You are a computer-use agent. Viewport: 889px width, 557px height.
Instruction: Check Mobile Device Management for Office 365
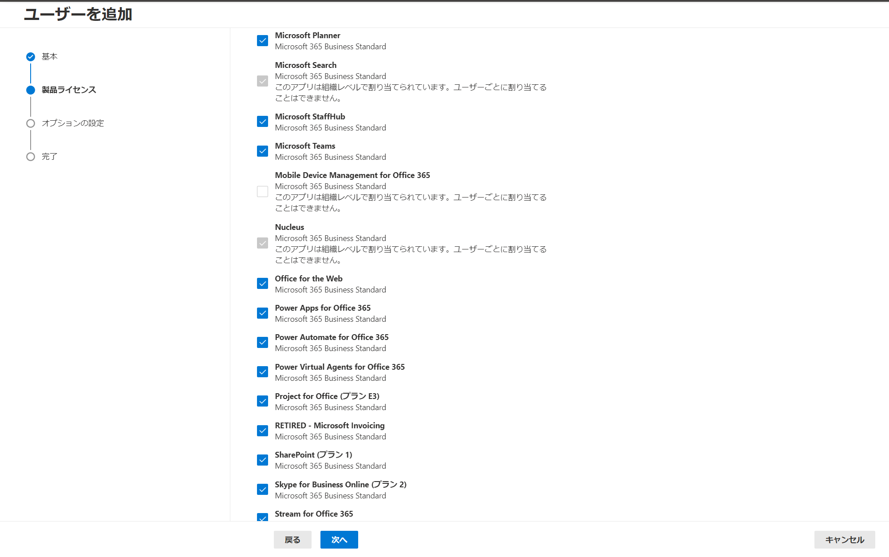click(x=262, y=191)
